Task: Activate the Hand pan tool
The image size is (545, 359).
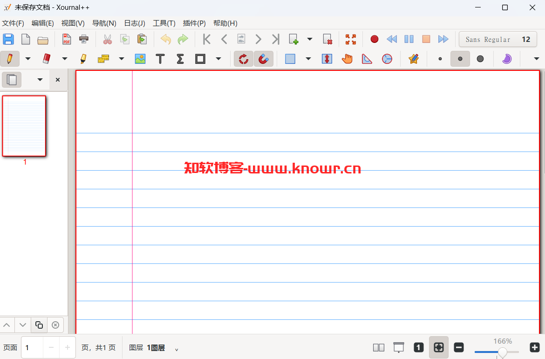Action: click(x=347, y=59)
